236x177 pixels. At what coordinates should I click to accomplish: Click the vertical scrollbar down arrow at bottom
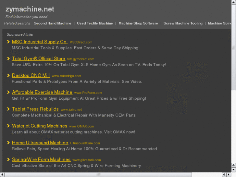pyautogui.click(x=234, y=170)
